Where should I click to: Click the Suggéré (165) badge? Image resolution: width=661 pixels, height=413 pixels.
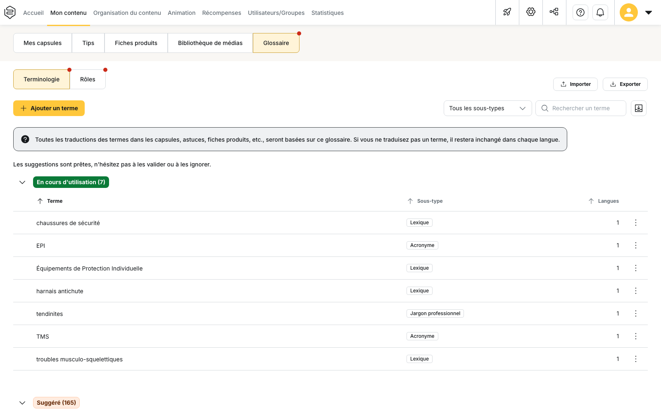point(56,403)
